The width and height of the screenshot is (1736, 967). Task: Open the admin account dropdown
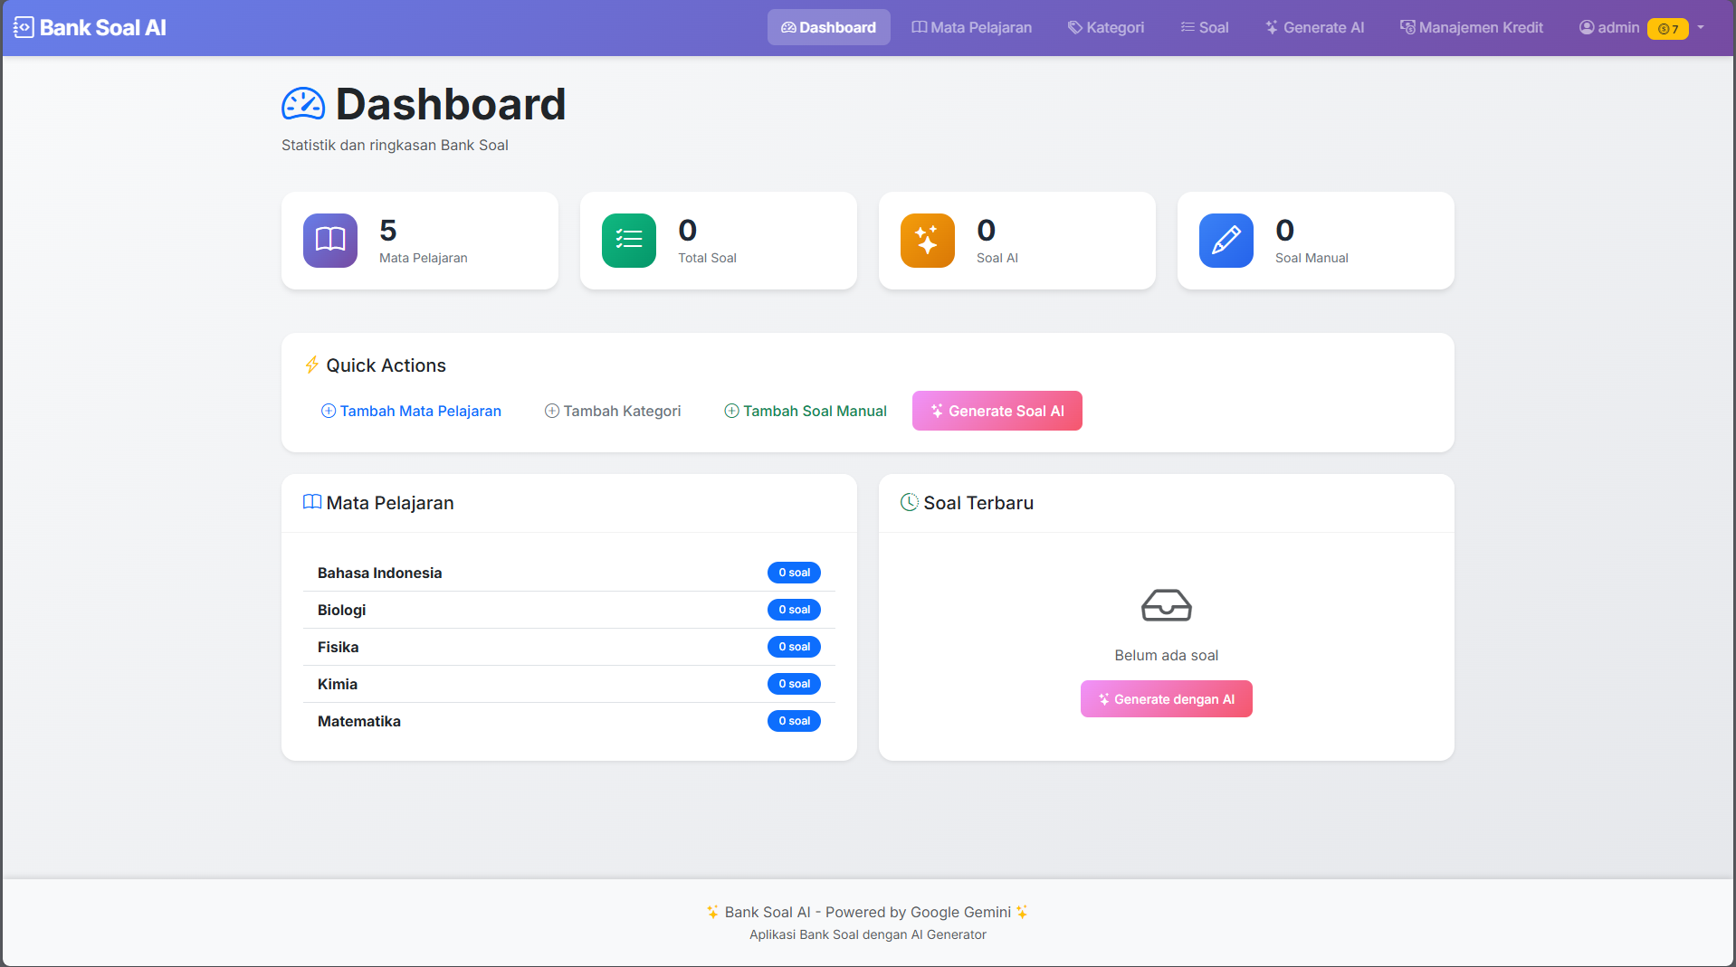coord(1702,27)
